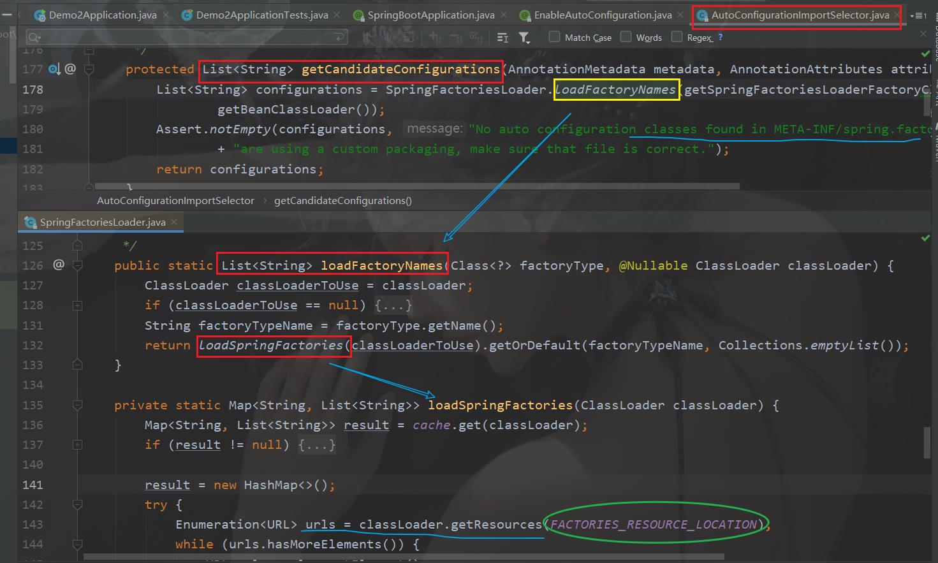Click the implementations gutter icon on line 177
Image resolution: width=938 pixels, height=563 pixels.
(x=54, y=69)
